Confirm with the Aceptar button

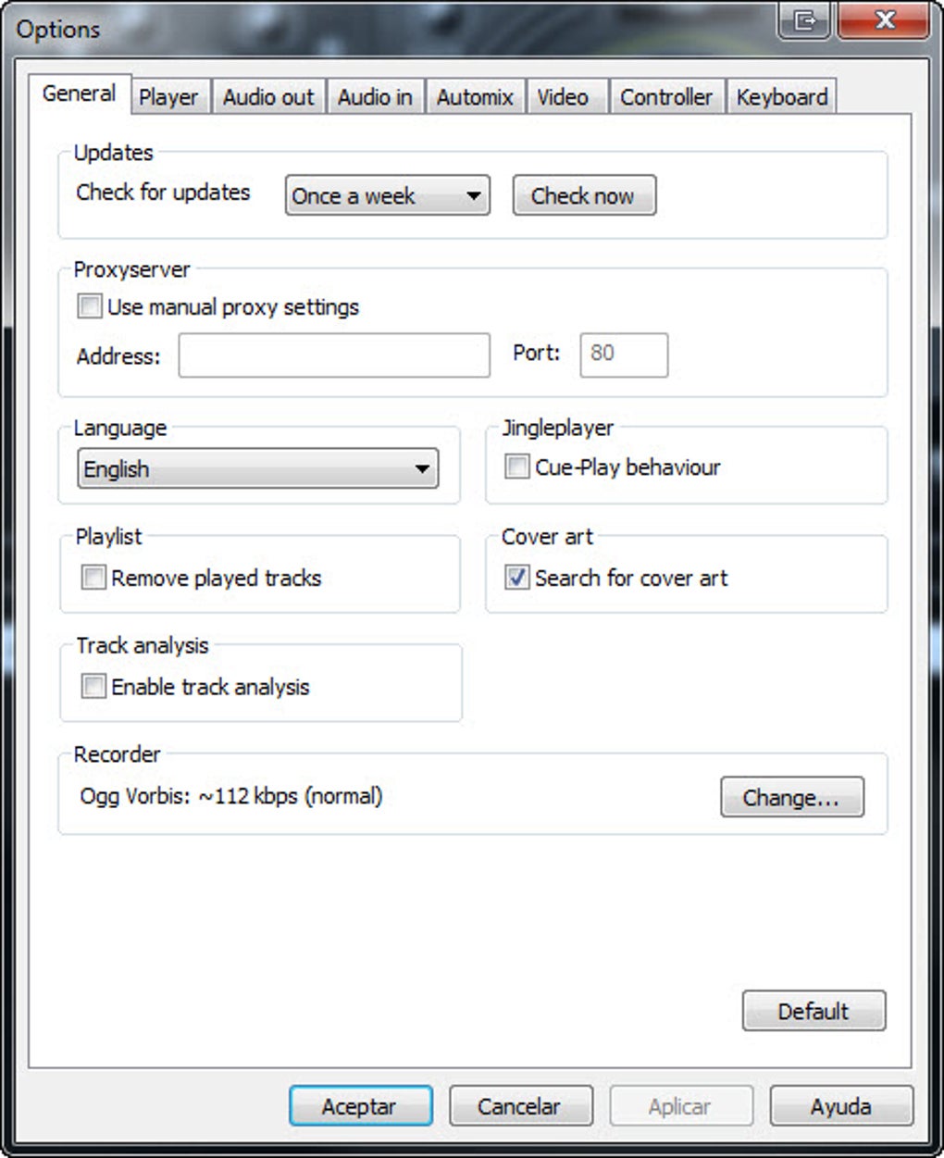coord(360,1106)
